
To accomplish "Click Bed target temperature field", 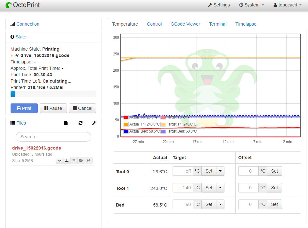I will point(183,204).
